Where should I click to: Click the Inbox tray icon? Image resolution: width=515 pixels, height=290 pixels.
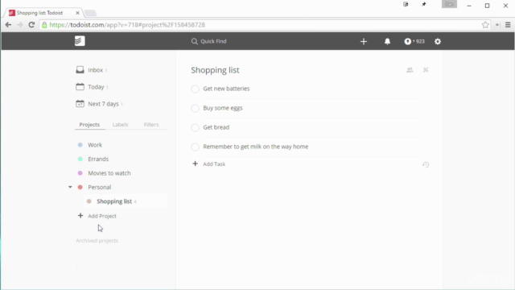coord(80,70)
